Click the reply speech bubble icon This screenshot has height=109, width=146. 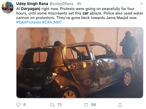(x=18, y=105)
